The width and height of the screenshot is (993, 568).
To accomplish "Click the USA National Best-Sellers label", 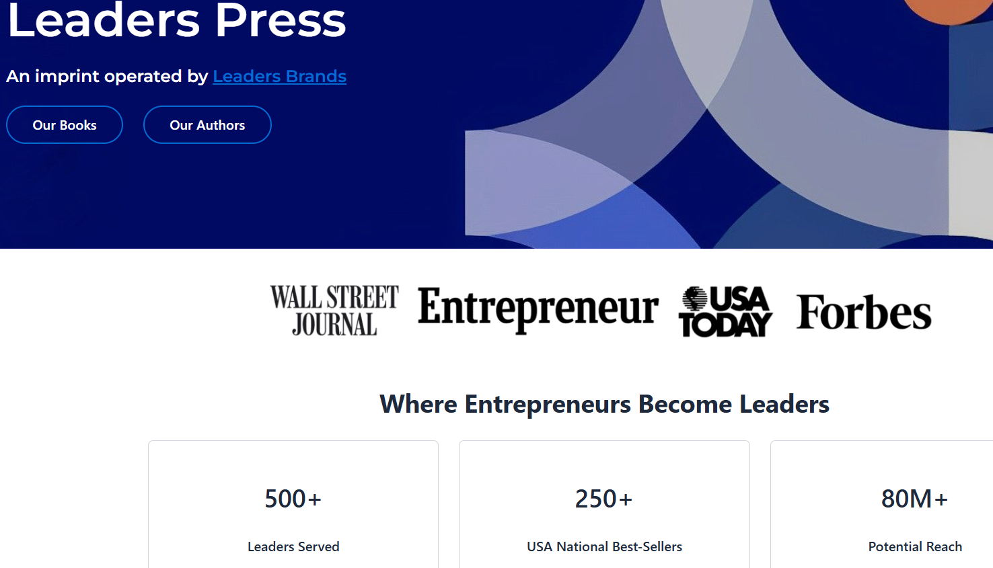I will point(604,546).
